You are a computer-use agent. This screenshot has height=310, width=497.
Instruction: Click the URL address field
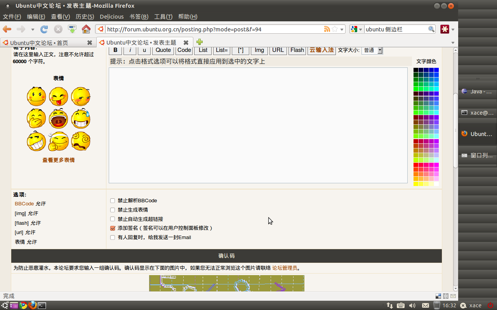214,29
